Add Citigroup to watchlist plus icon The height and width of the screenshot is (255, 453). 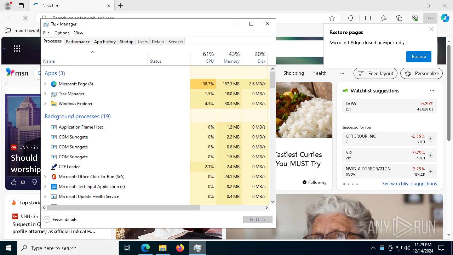tap(431, 139)
